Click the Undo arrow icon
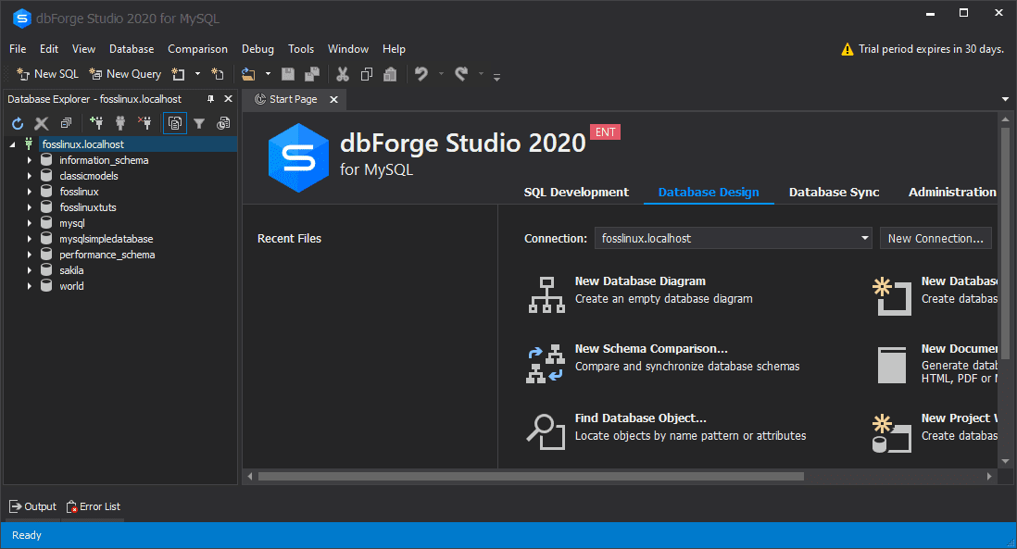 click(423, 73)
